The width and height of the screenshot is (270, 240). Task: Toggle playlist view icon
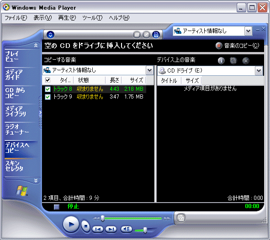pyautogui.click(x=156, y=35)
